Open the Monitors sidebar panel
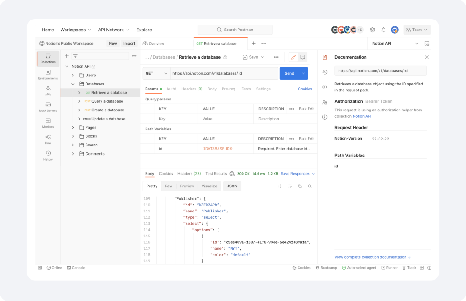This screenshot has height=301, width=466. (48, 123)
